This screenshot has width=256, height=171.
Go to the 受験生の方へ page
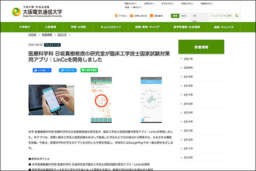(x=131, y=3)
